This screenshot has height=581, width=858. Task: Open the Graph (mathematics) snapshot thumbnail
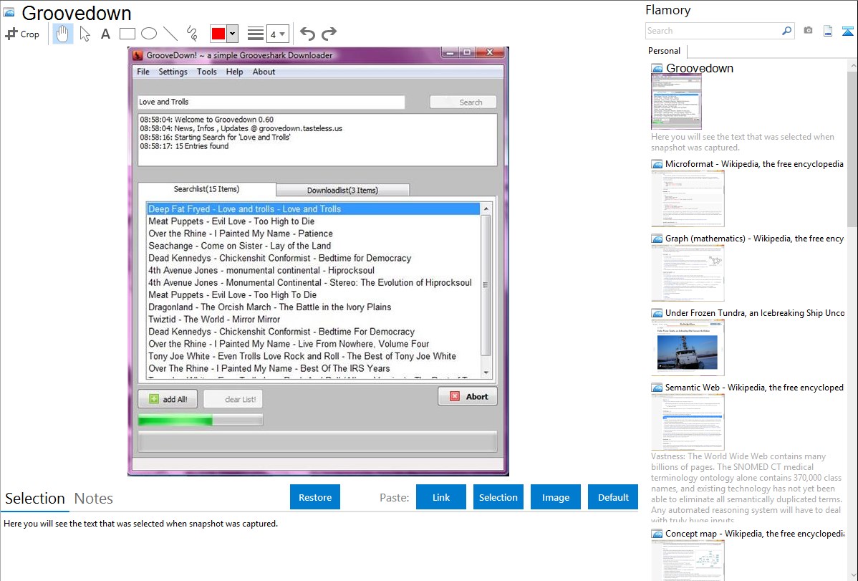(x=688, y=273)
